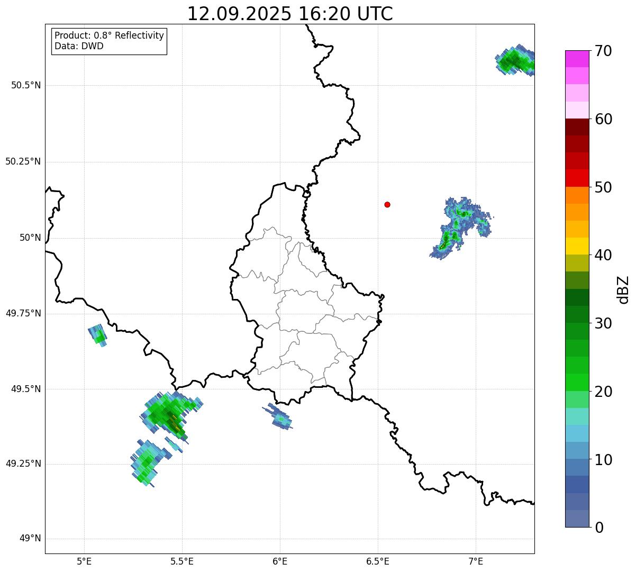Image resolution: width=636 pixels, height=572 pixels.
Task: Click the longitude label "5.5°E"
Action: click(x=182, y=561)
